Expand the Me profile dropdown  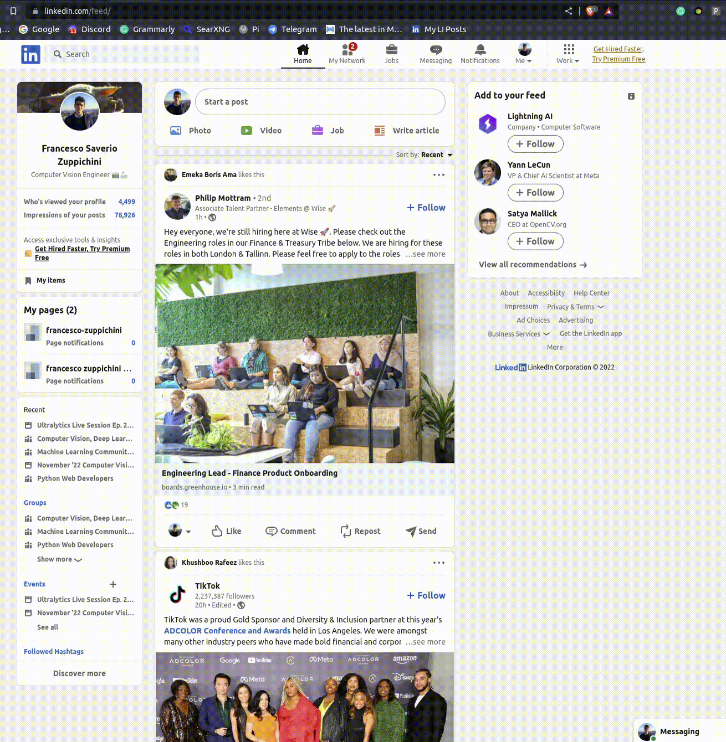pyautogui.click(x=524, y=54)
